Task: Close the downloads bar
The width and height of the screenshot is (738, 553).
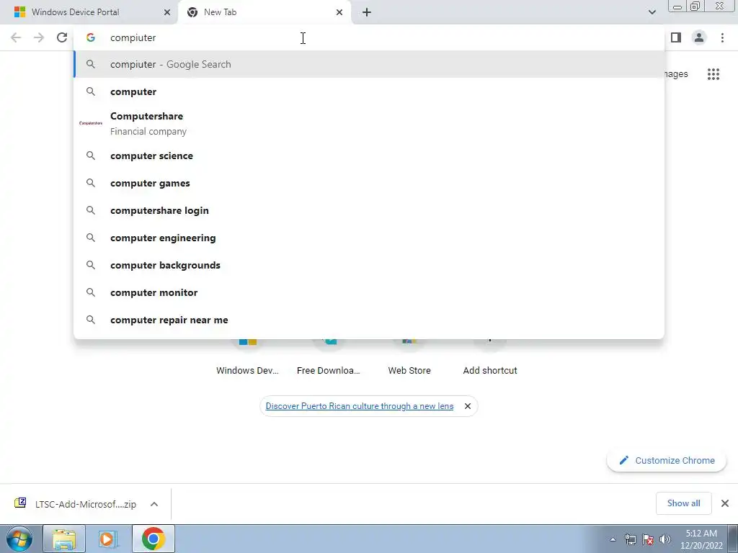Action: (x=725, y=503)
